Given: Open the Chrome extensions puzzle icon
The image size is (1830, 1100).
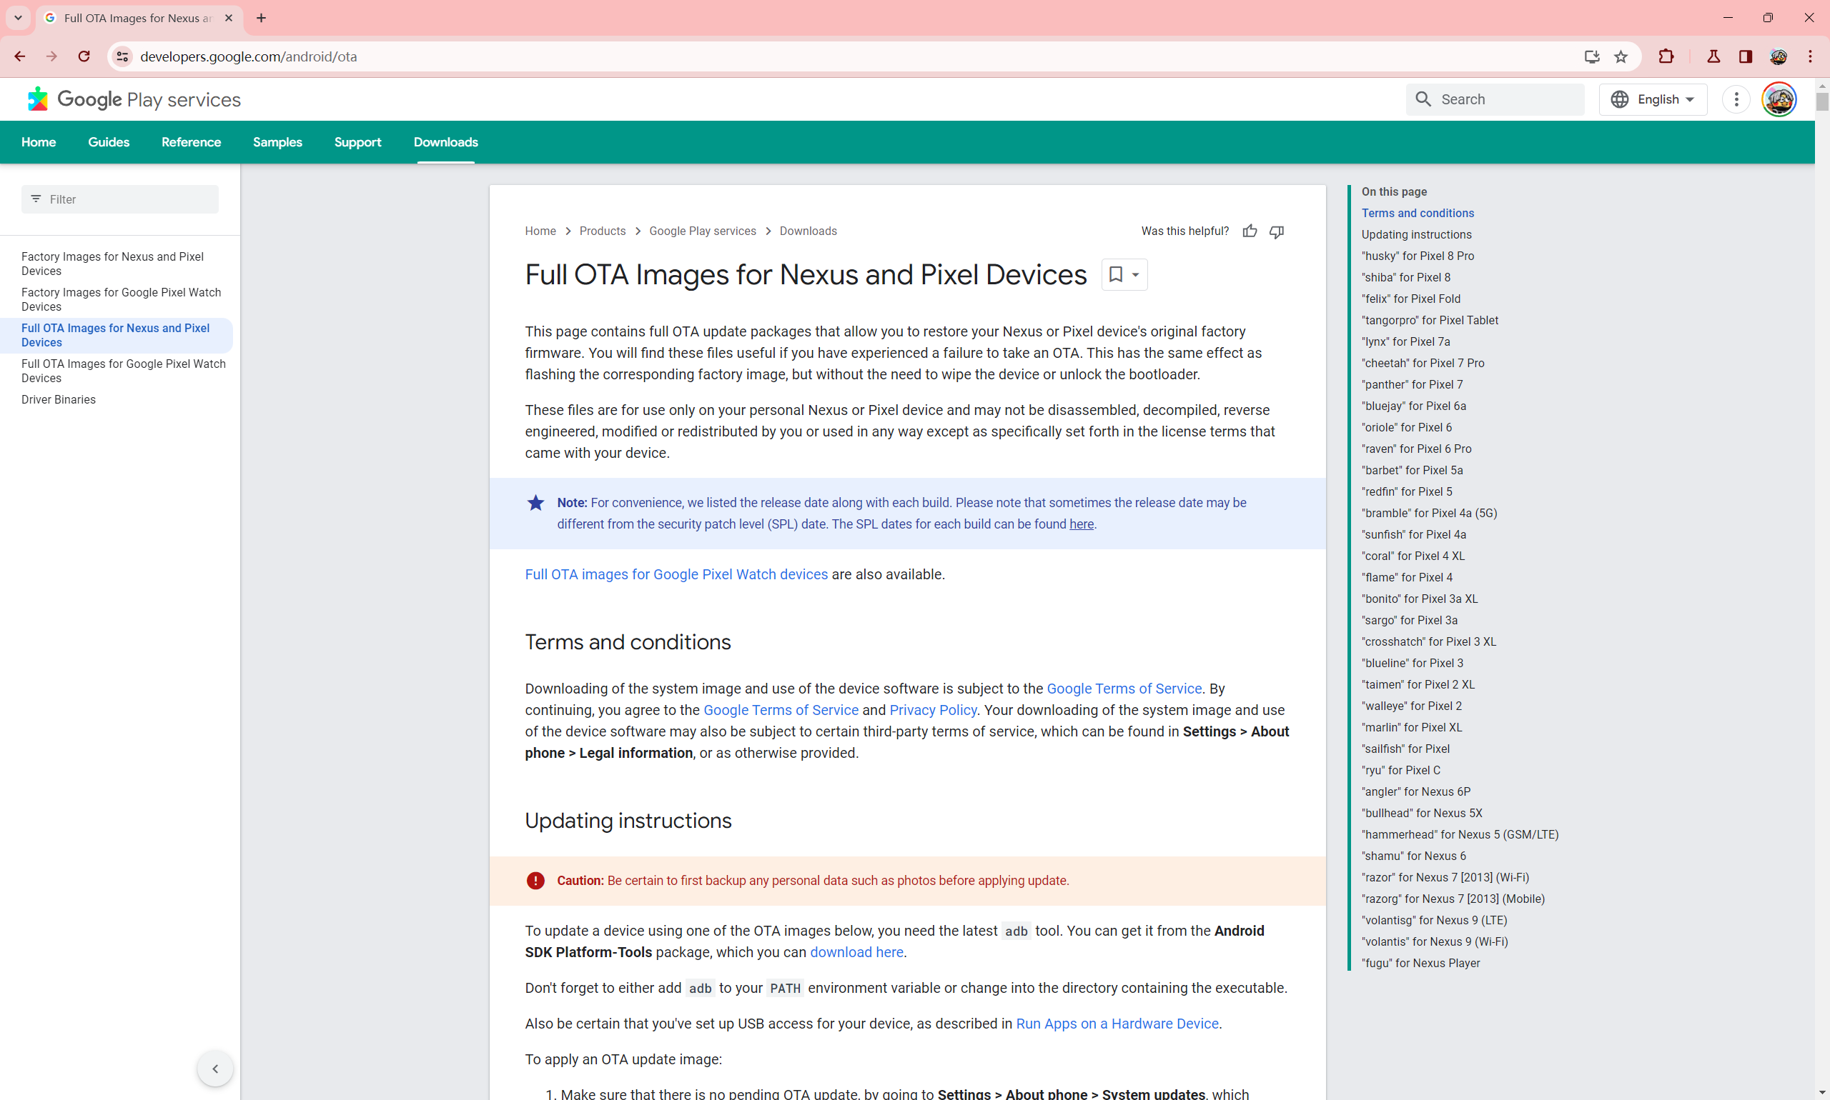Looking at the screenshot, I should tap(1666, 56).
